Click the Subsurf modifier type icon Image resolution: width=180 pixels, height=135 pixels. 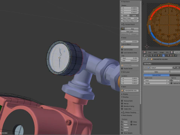coord(148,67)
